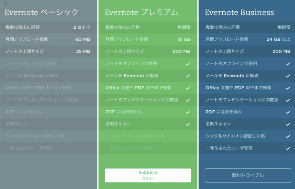Click Premium's ノートをオフラインで使用 checkmark

pyautogui.click(x=188, y=64)
